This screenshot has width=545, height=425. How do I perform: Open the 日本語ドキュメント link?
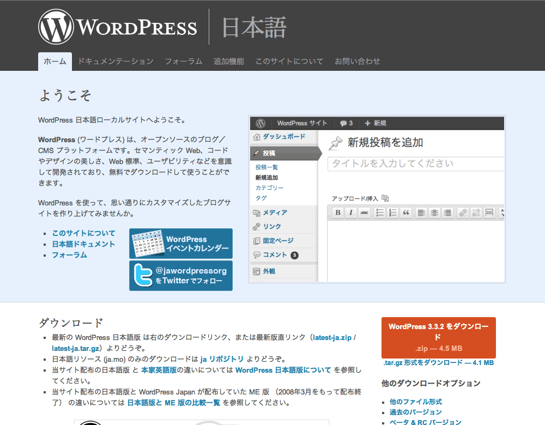83,244
